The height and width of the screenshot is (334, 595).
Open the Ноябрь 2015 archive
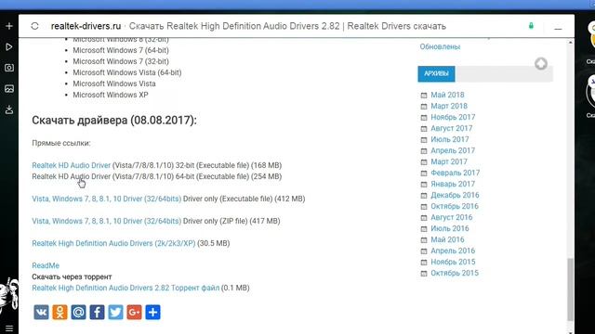tap(453, 262)
